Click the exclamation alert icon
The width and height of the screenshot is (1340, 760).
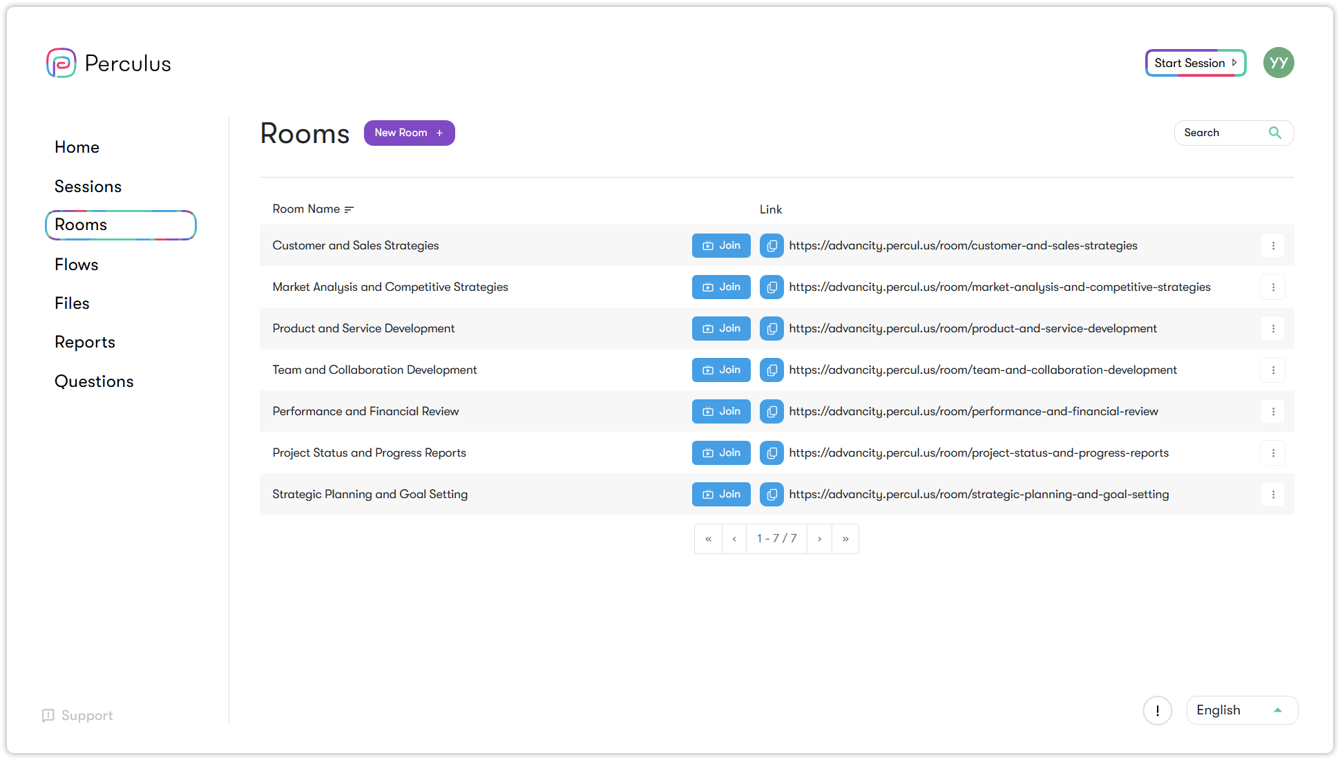point(1158,710)
